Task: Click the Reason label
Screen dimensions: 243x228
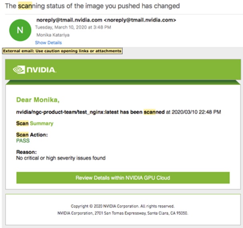Action: (26, 152)
